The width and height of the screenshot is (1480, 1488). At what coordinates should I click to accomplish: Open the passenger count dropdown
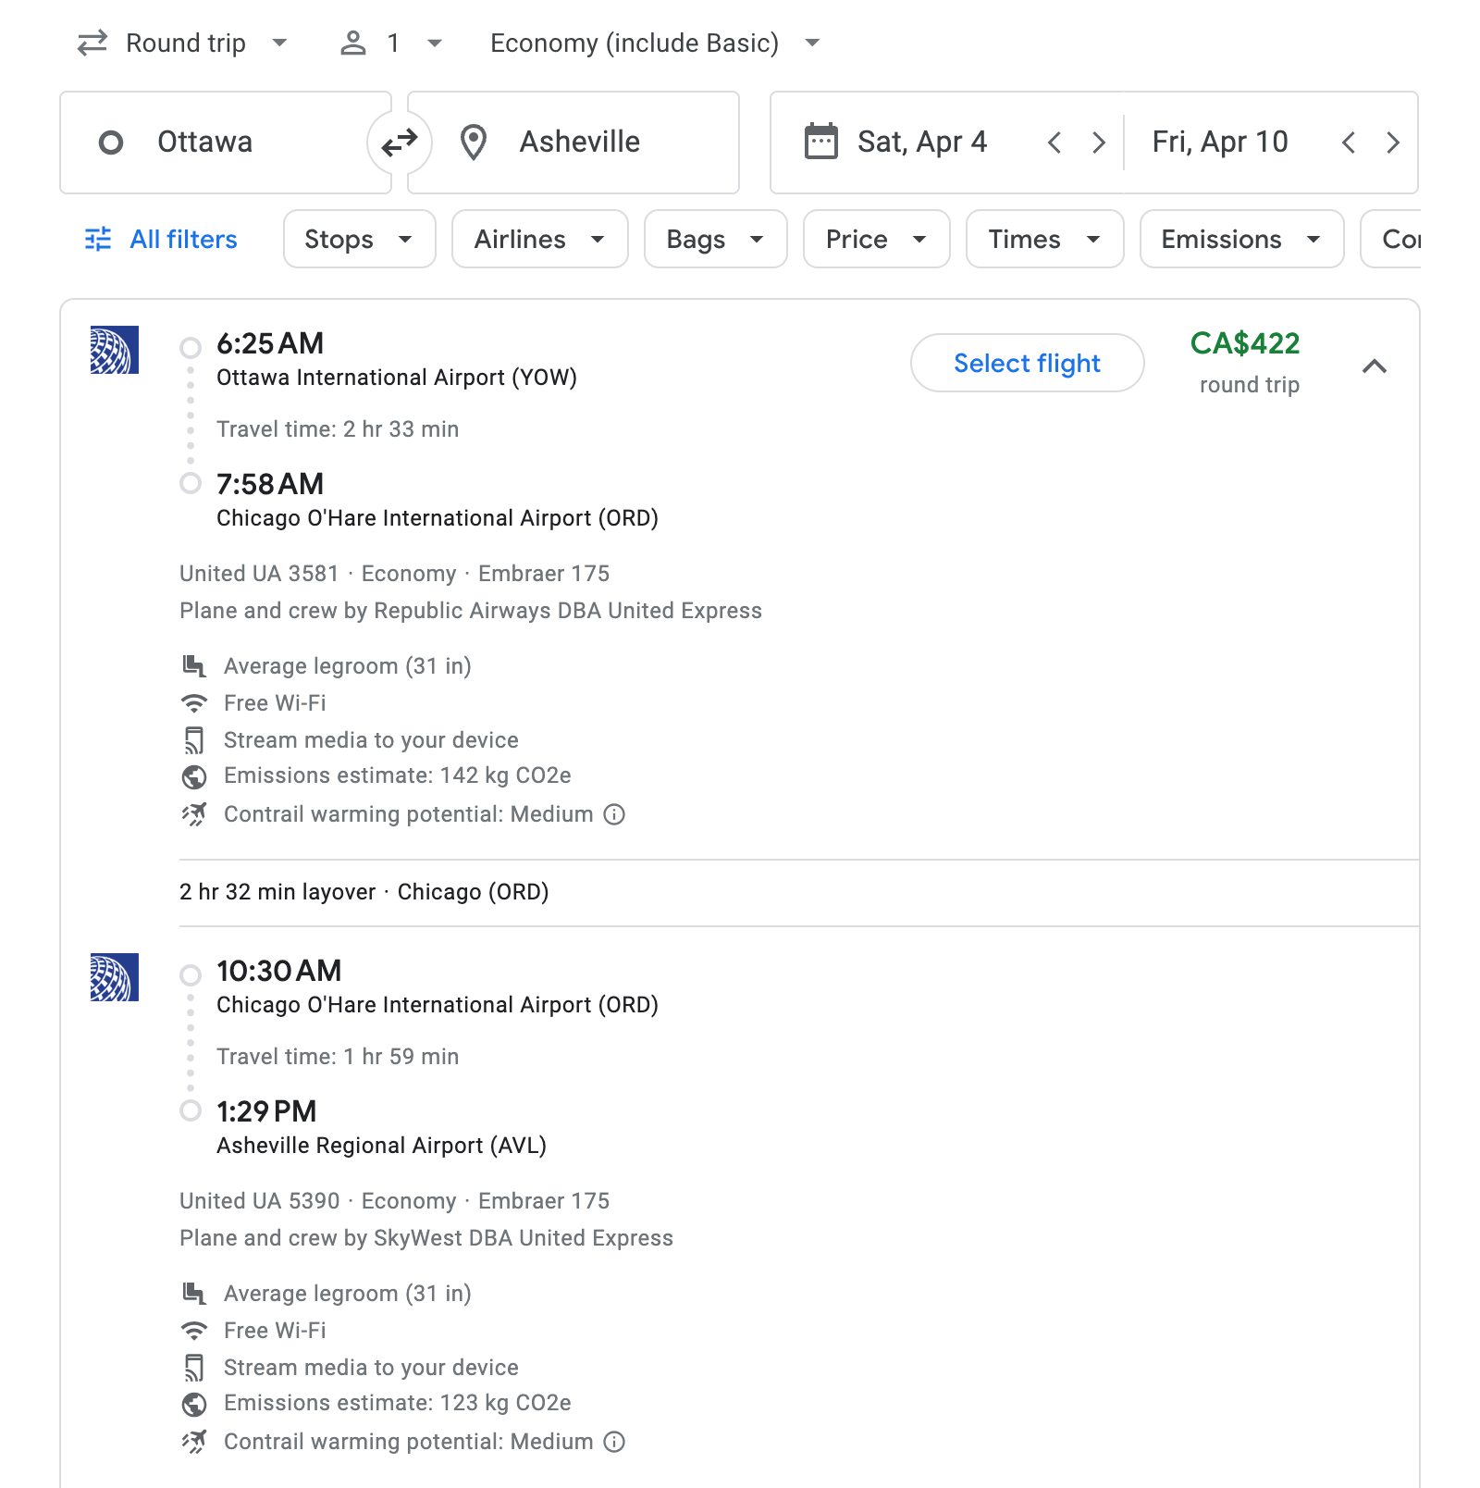pos(392,43)
